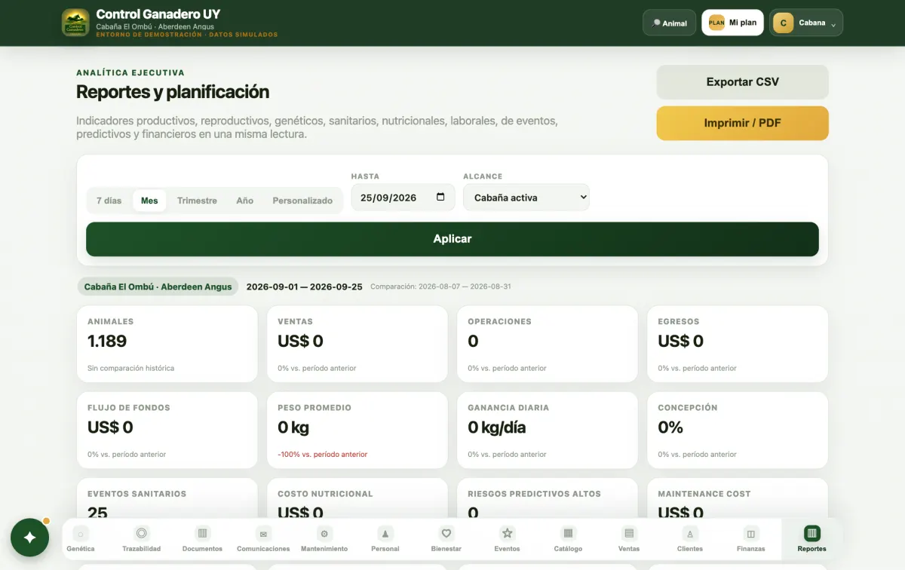Click Imprimir / PDF button
The height and width of the screenshot is (570, 905).
point(742,123)
